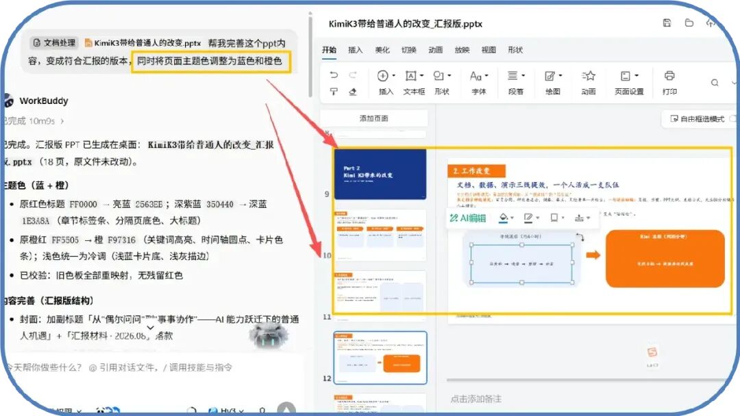This screenshot has width=740, height=416.
Task: Click the rotate handle beside selected box
Action: 580,237
